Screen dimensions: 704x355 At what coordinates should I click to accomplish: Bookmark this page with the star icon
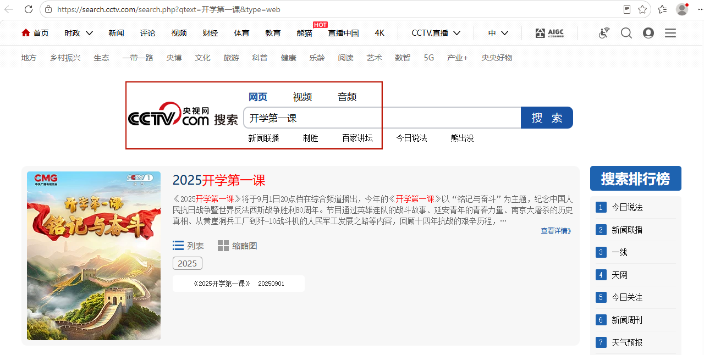pos(642,9)
